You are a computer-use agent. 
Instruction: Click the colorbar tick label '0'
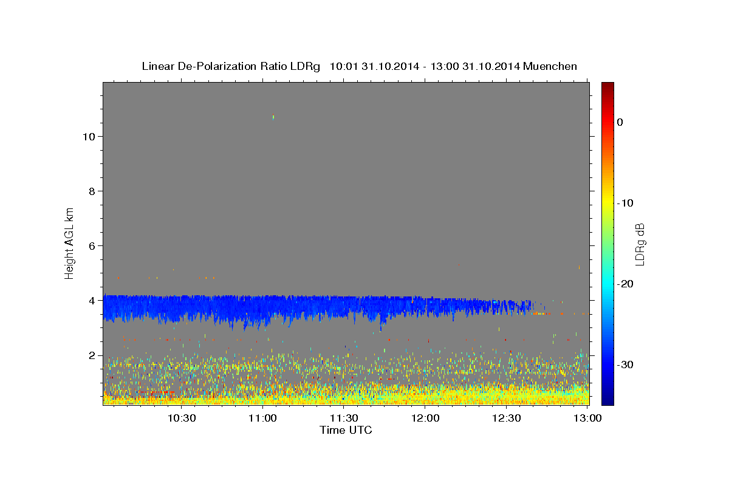tap(620, 122)
